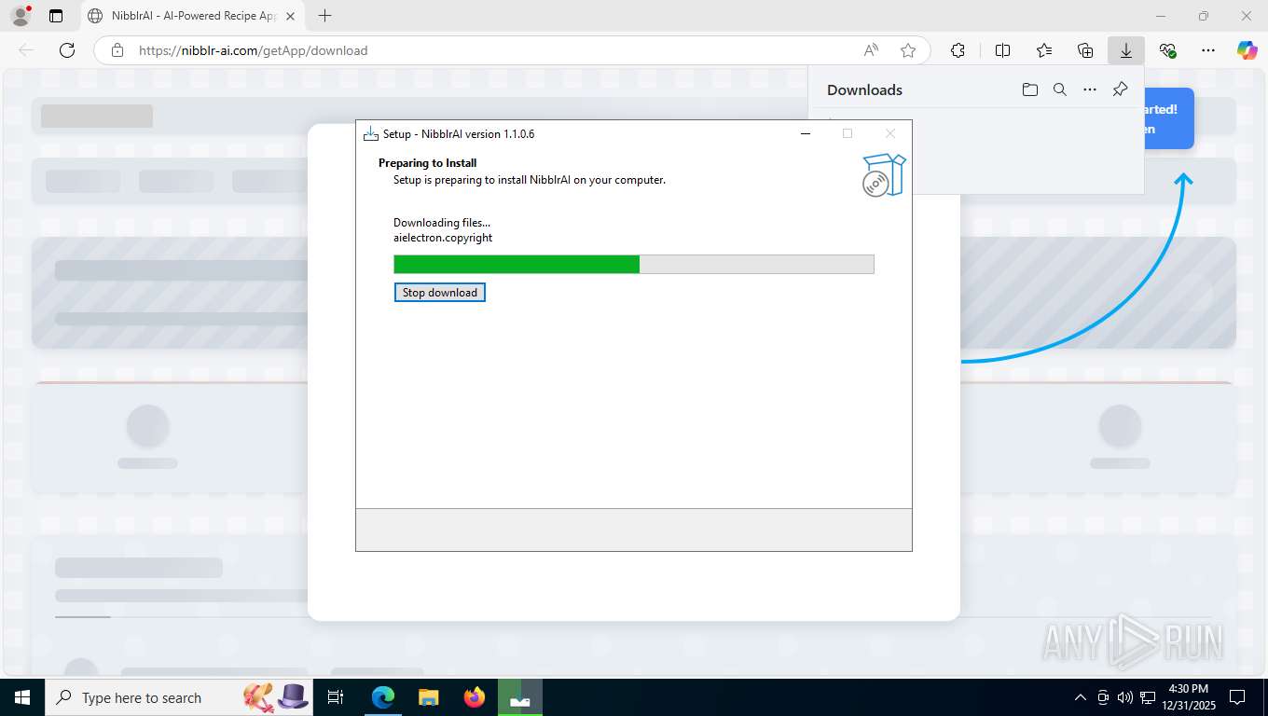This screenshot has height=716, width=1268.
Task: Switch to the setup taskbar item
Action: click(520, 697)
